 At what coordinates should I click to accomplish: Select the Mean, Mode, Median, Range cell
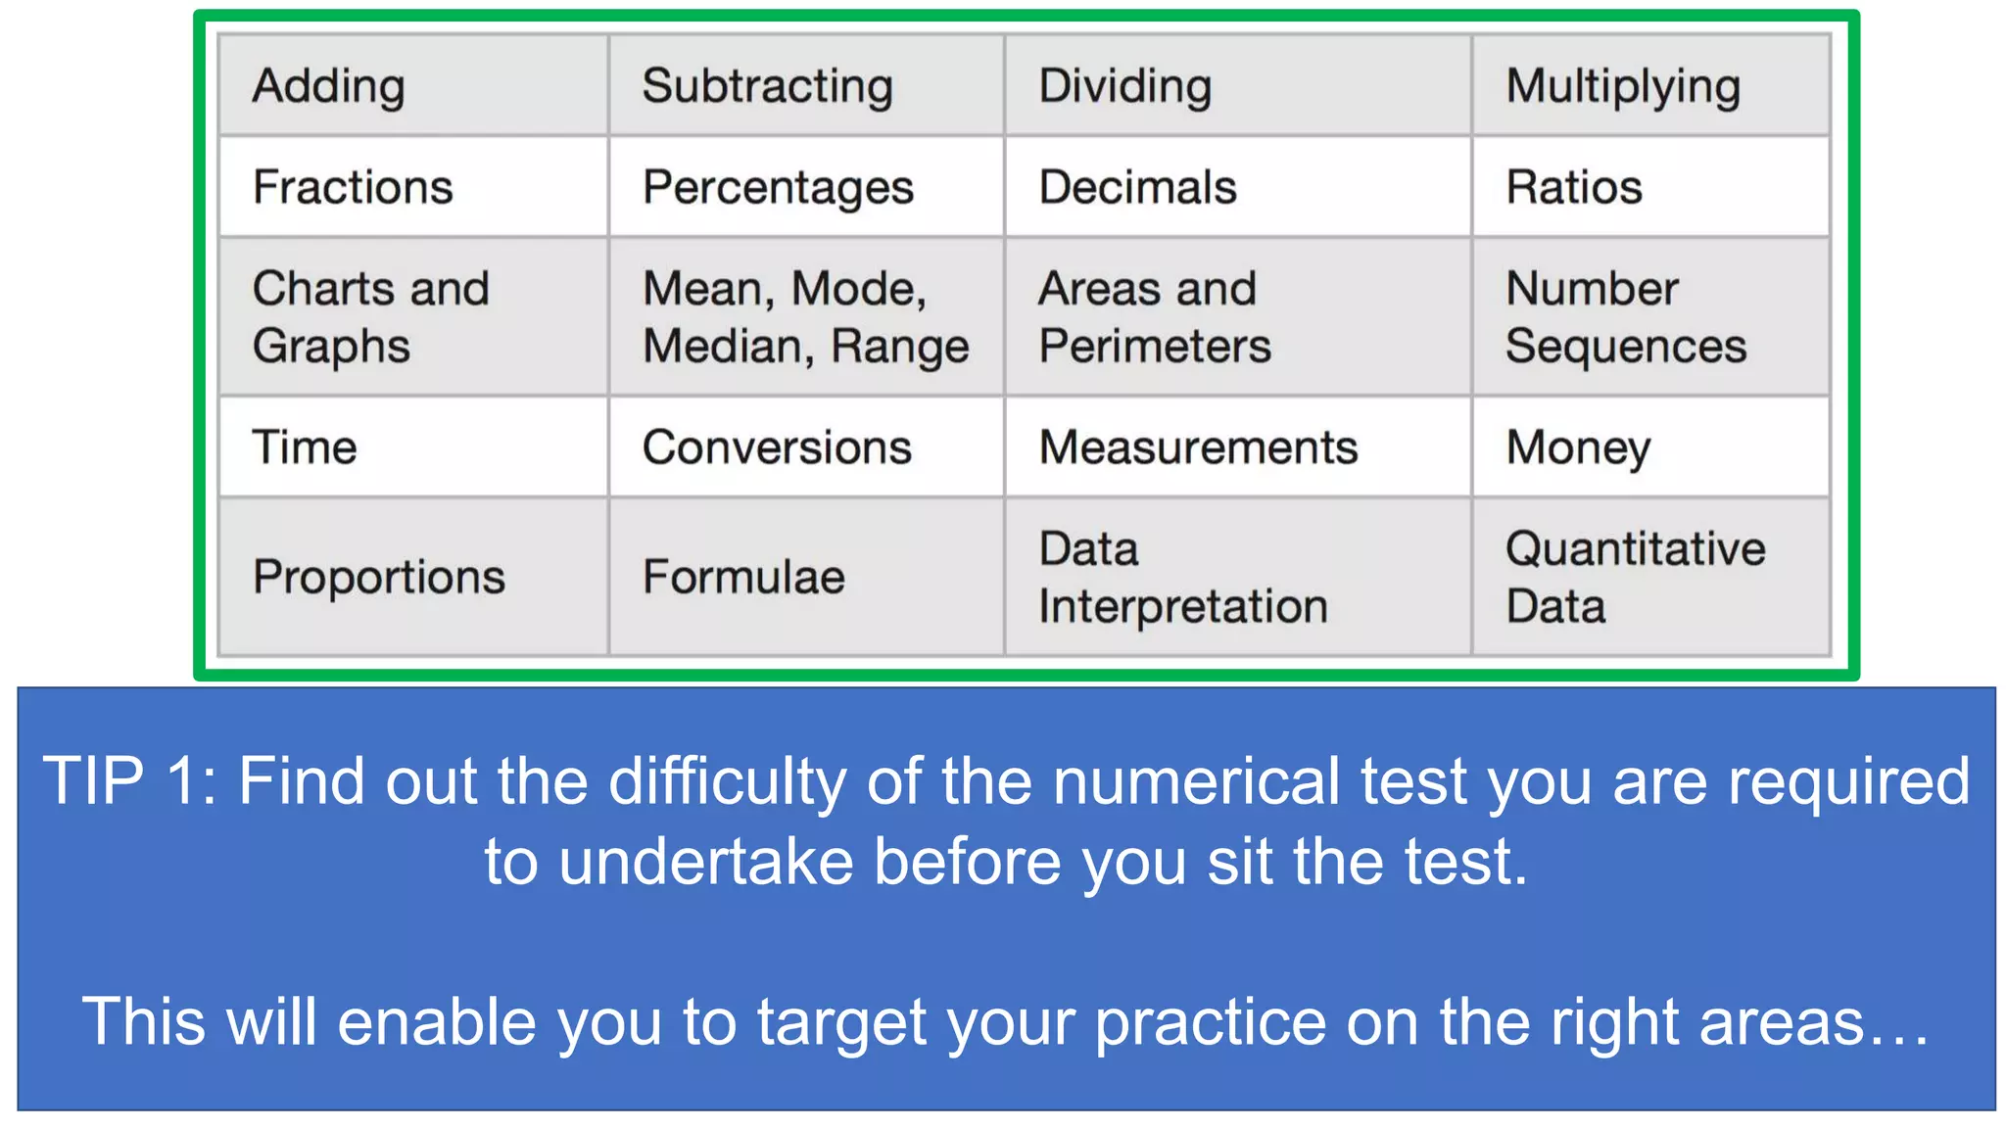[x=805, y=316]
